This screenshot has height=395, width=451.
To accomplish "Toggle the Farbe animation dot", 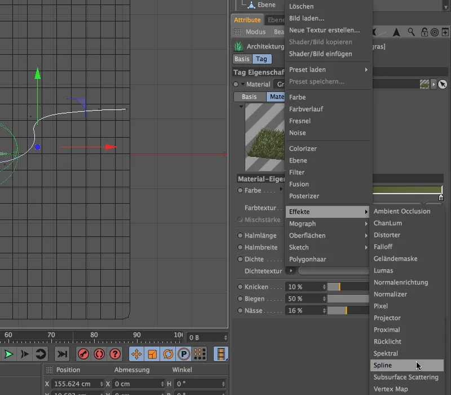I will click(240, 190).
